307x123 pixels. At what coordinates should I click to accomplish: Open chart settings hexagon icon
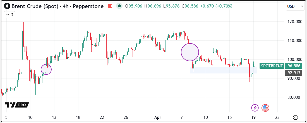(x=296, y=117)
